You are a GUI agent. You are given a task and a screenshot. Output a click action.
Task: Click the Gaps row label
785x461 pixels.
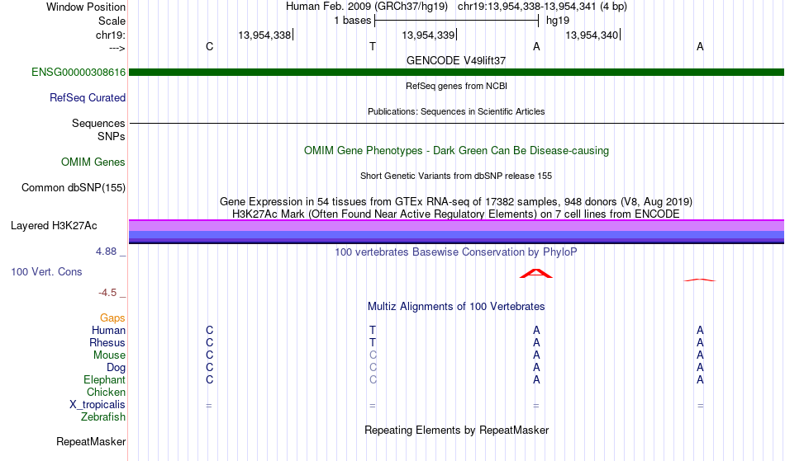[112, 318]
